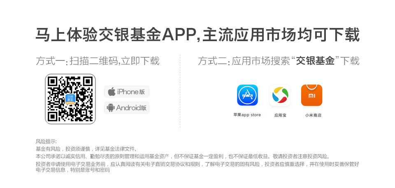This screenshot has width=395, height=188.
Task: Click the QR code's top-right finder square
Action: [88, 81]
